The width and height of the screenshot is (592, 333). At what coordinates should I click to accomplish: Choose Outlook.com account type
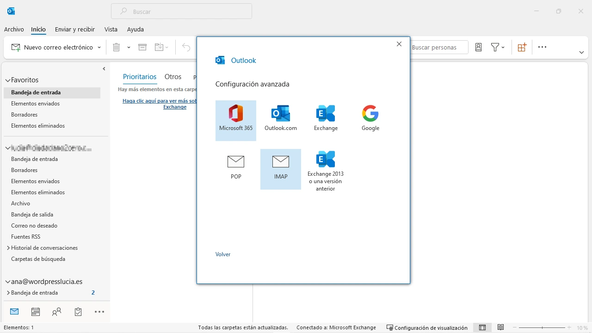pos(281,120)
